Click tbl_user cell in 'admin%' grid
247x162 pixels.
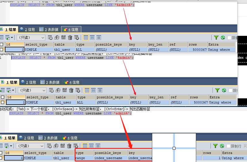64,158
